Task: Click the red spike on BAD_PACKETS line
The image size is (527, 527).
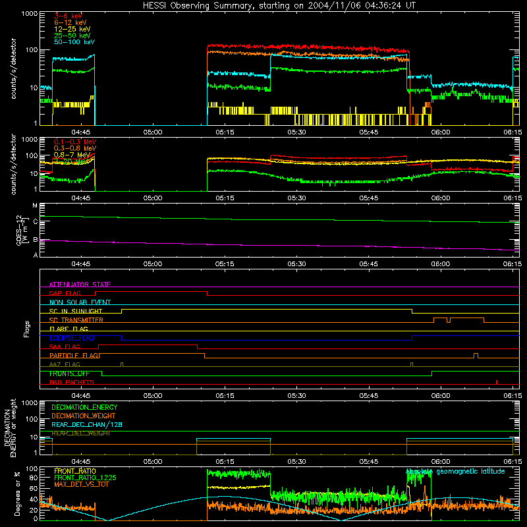Action: 497,382
